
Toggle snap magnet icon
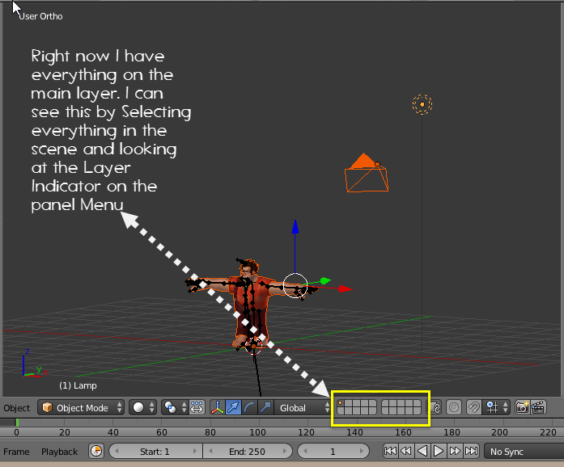point(473,408)
